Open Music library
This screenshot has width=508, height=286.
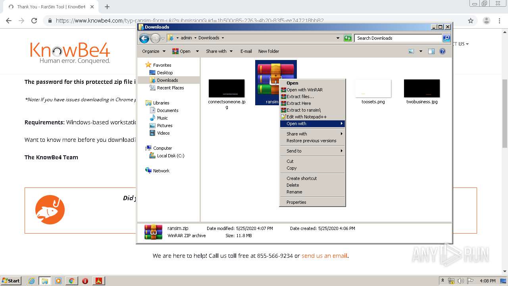[x=162, y=118]
